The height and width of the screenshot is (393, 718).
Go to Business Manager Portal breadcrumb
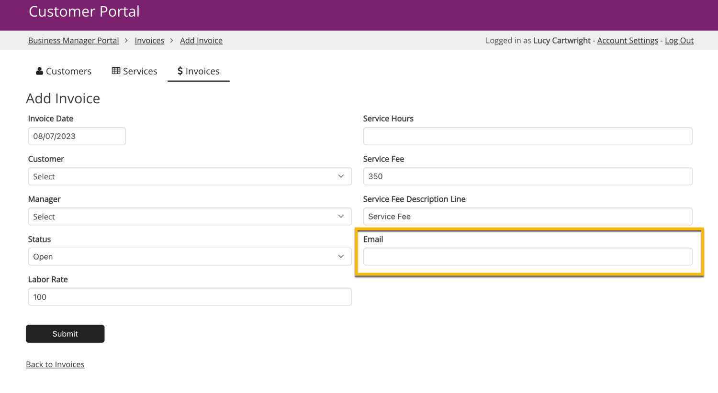[x=73, y=41]
